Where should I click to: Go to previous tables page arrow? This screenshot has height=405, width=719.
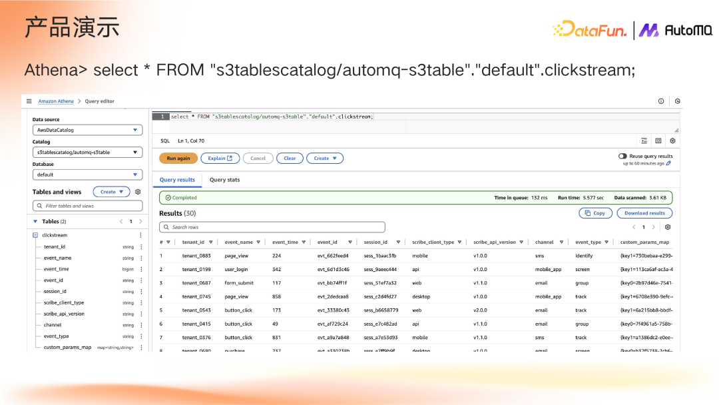tap(121, 222)
